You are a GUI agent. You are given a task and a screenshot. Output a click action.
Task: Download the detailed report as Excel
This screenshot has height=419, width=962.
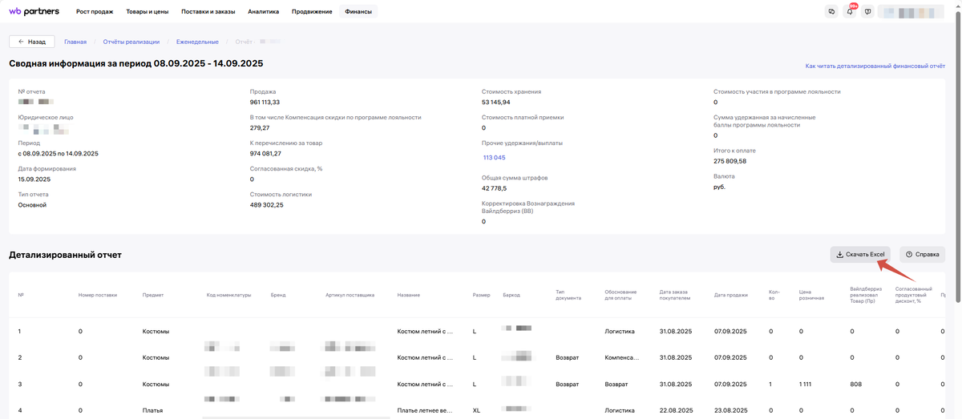(860, 255)
